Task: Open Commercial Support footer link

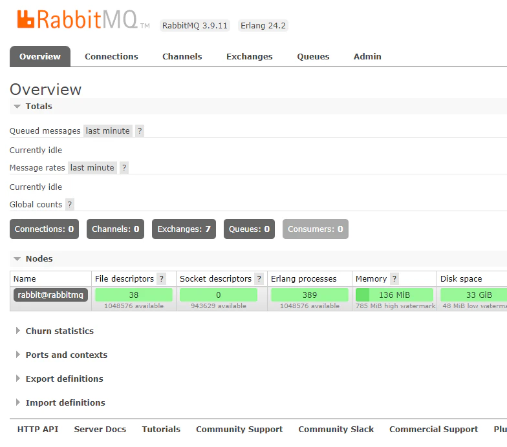Action: (433, 429)
